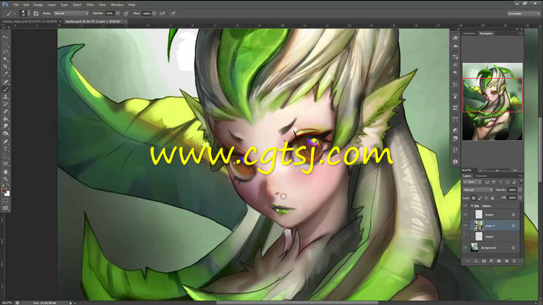Image resolution: width=543 pixels, height=305 pixels.
Task: Select the Type tool
Action: pyautogui.click(x=5, y=148)
